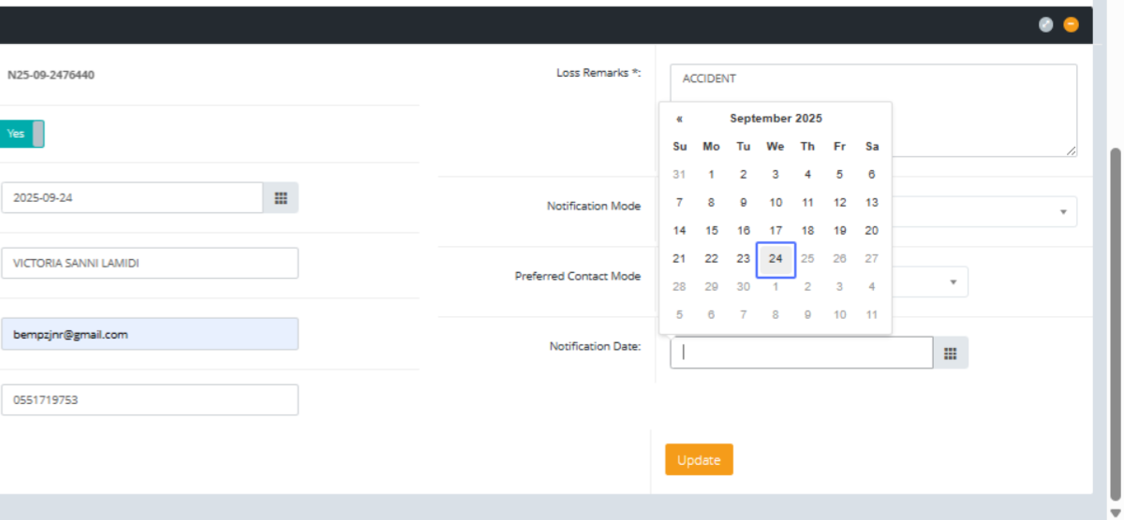The image size is (1124, 520).
Task: Click the email field bempzjnr@gmail.com
Action: (x=150, y=334)
